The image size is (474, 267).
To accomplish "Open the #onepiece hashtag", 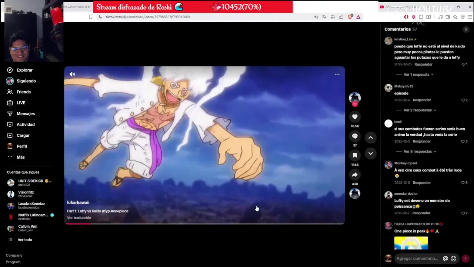I will [120, 211].
